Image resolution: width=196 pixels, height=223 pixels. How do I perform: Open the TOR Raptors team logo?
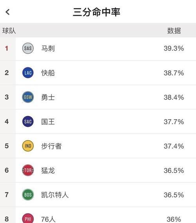click(x=28, y=170)
